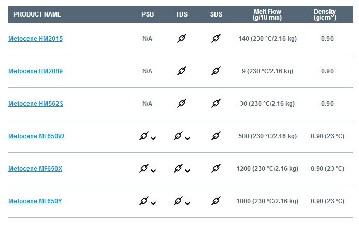This screenshot has height=225, width=359.
Task: Open SDS link icon for Metocene MF650W
Action: [216, 136]
